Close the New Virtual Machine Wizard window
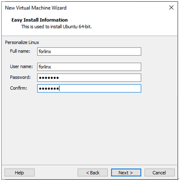 [x=171, y=8]
